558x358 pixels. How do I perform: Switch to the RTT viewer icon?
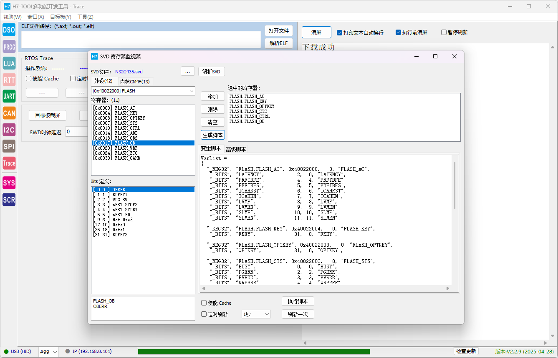coord(9,80)
